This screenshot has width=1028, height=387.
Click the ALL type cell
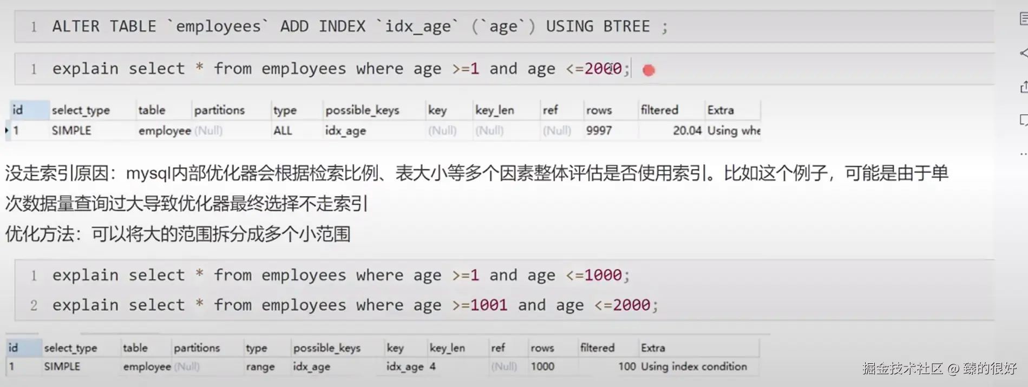pos(283,130)
